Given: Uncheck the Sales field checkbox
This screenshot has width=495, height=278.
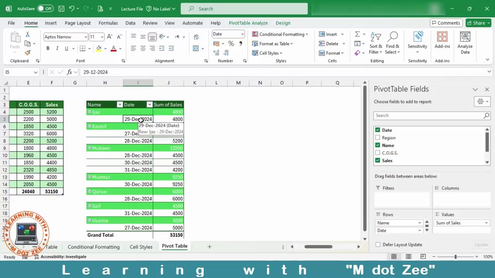Looking at the screenshot, I should click(377, 160).
